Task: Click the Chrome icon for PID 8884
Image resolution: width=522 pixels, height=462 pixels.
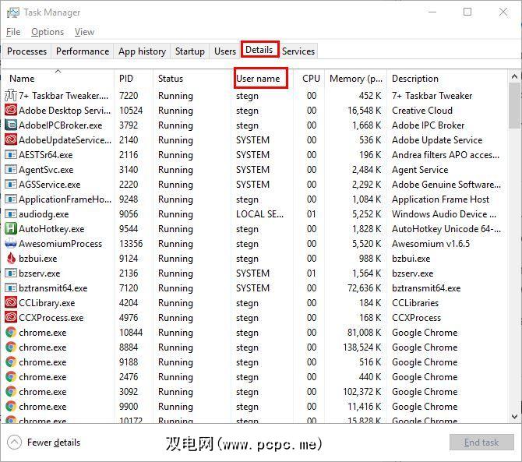Action: (x=11, y=347)
